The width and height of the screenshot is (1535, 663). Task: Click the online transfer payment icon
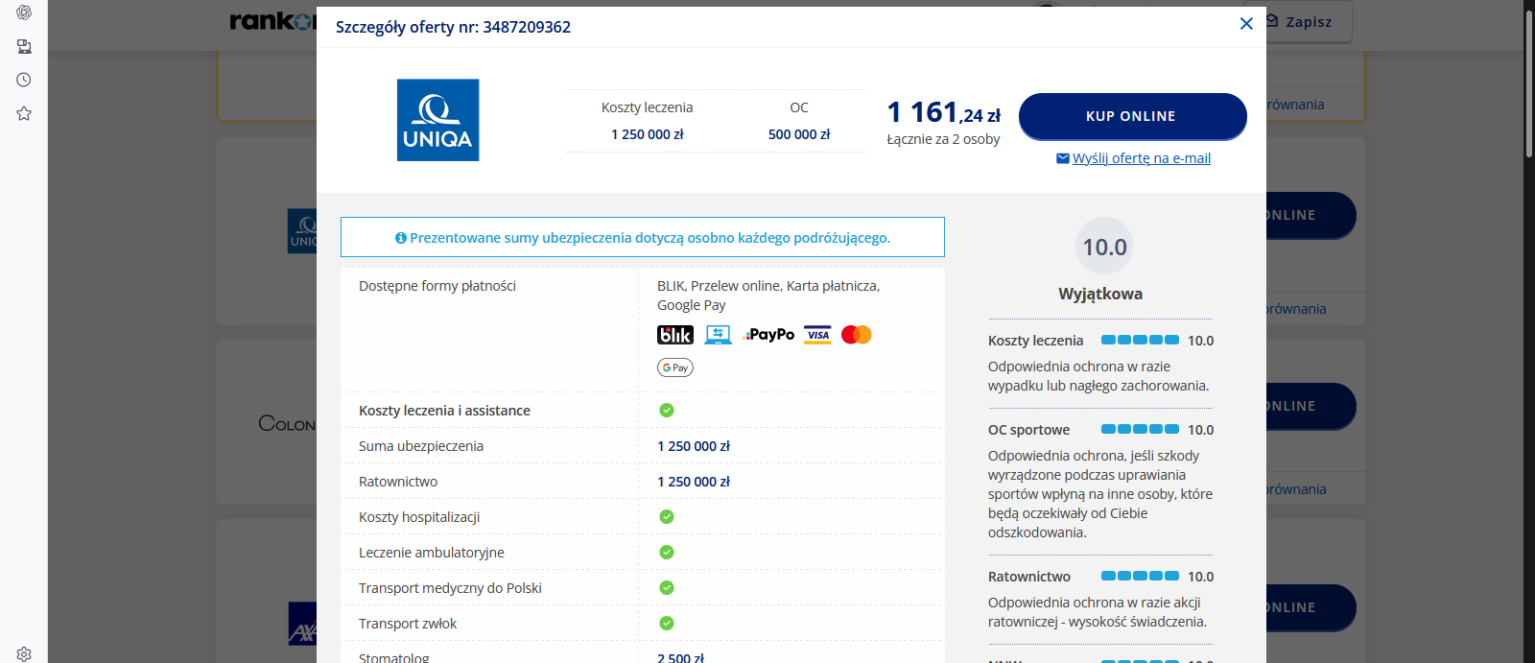point(719,335)
